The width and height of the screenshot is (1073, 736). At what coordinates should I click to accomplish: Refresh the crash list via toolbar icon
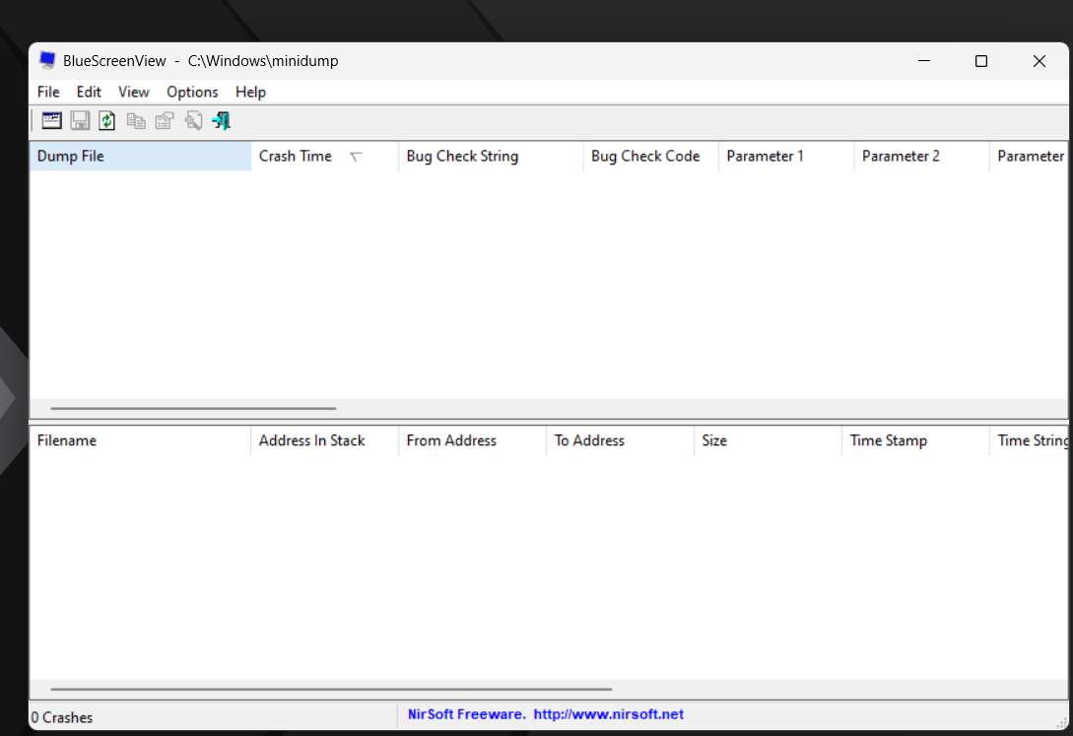pyautogui.click(x=107, y=121)
